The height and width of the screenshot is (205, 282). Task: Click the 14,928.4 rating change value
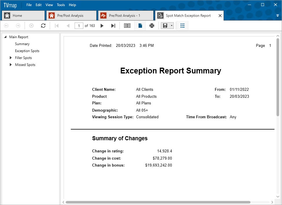(165, 151)
